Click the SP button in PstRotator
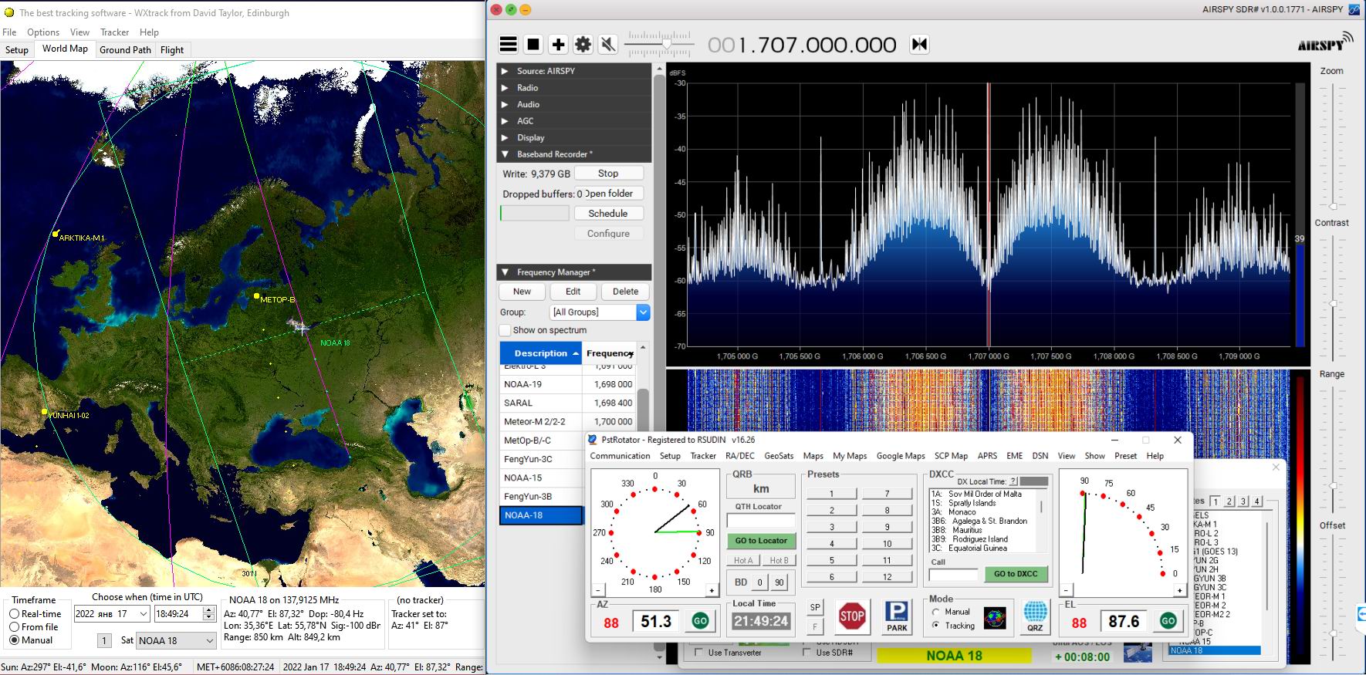Viewport: 1366px width, 675px height. [815, 608]
